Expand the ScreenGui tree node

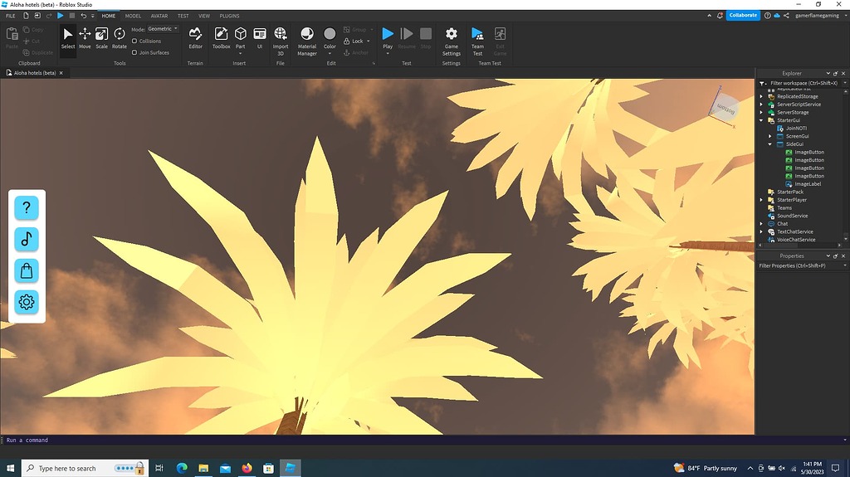pos(769,136)
